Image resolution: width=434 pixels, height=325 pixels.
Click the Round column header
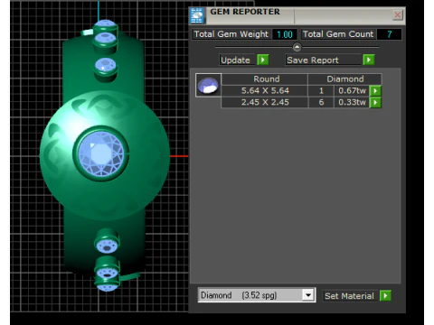(x=265, y=79)
